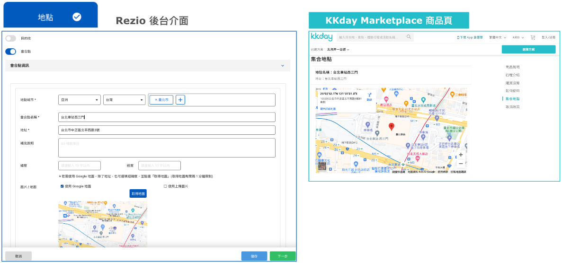Click the 地點 tab checkmark icon
The height and width of the screenshot is (263, 562).
[x=77, y=17]
